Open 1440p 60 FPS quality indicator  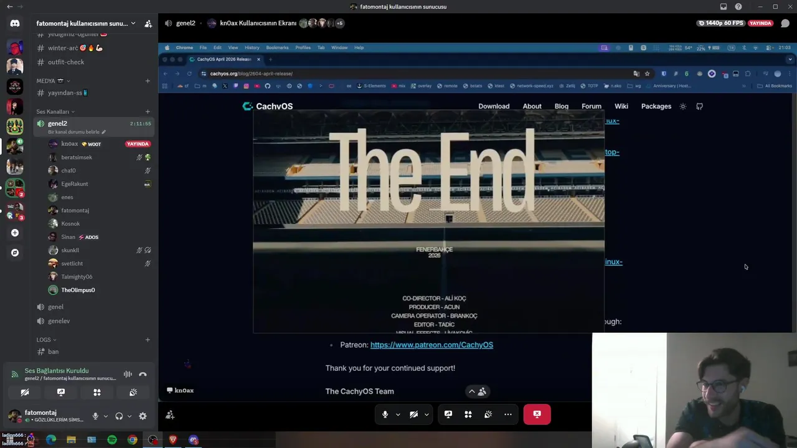pyautogui.click(x=720, y=23)
